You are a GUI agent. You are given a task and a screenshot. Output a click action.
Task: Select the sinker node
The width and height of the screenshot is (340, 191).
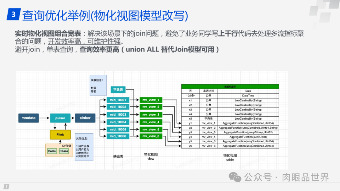tap(85, 118)
